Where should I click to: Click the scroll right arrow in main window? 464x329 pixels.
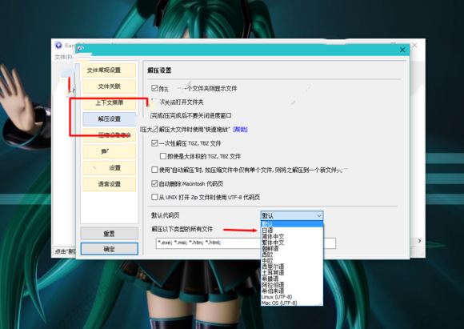point(419,241)
